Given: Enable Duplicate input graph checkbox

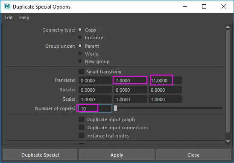Looking at the screenshot, I should (x=81, y=119).
